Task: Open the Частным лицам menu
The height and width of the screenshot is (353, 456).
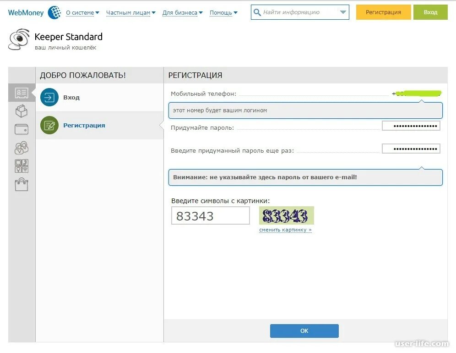Action: point(131,13)
